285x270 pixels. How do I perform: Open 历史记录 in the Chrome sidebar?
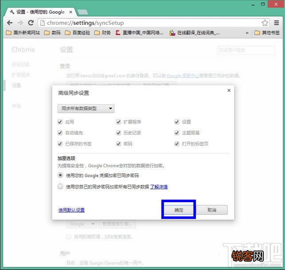(x=21, y=64)
